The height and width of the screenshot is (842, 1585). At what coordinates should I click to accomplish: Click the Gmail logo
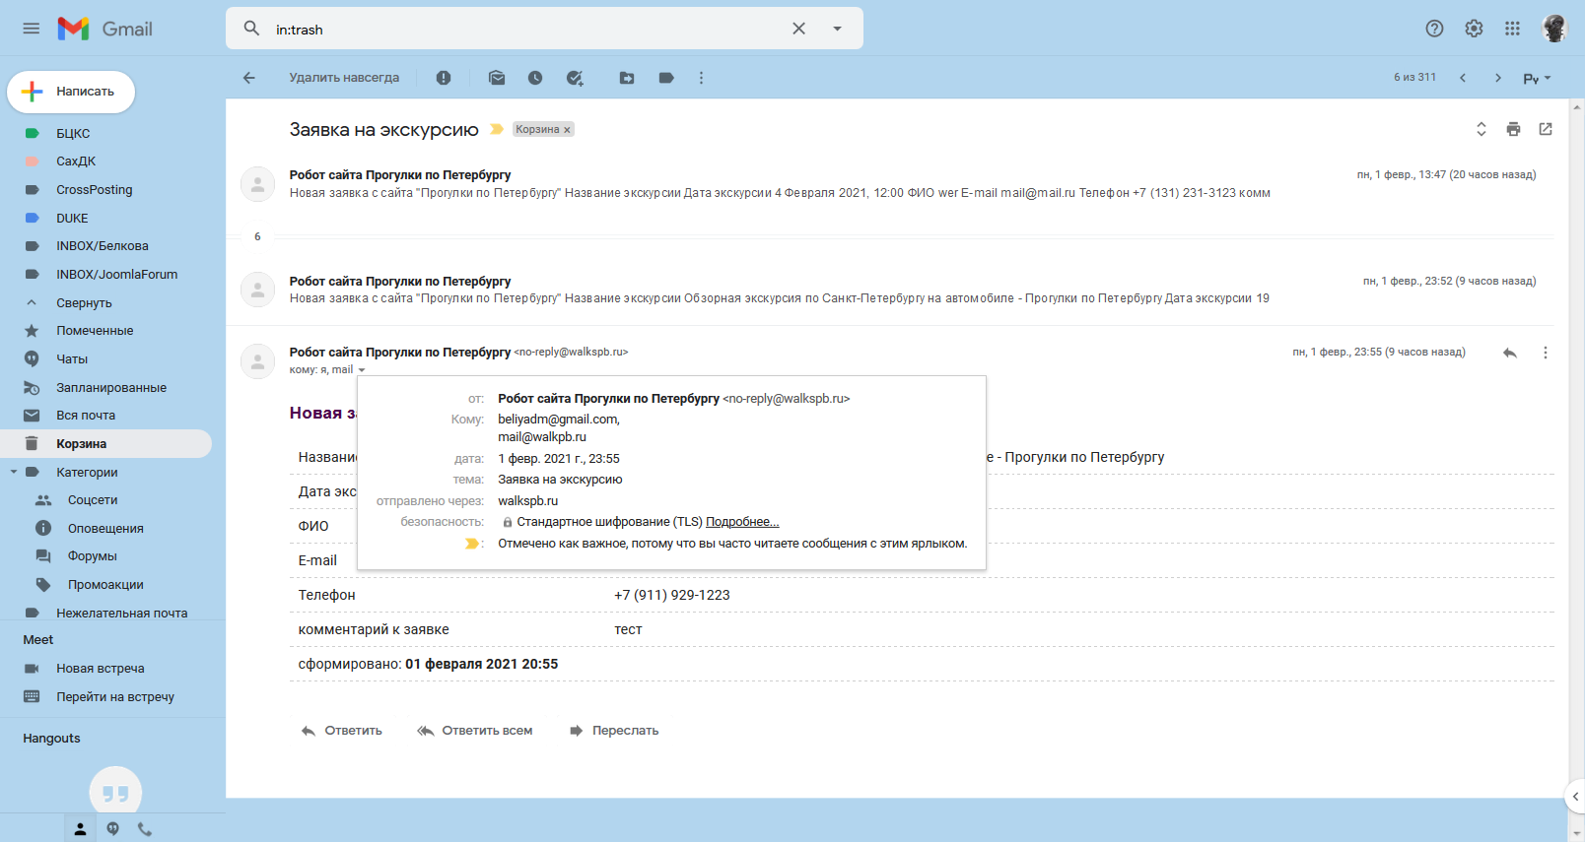pyautogui.click(x=104, y=29)
